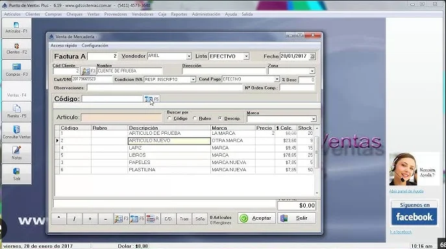This screenshot has width=446, height=249.
Task: Open Clientes F2 in the sidebar
Action: [x=16, y=49]
